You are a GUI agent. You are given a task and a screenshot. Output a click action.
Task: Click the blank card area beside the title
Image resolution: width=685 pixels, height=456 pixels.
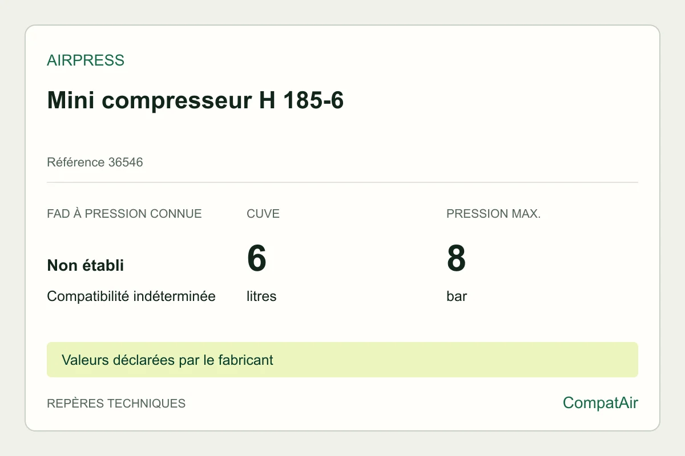491,100
